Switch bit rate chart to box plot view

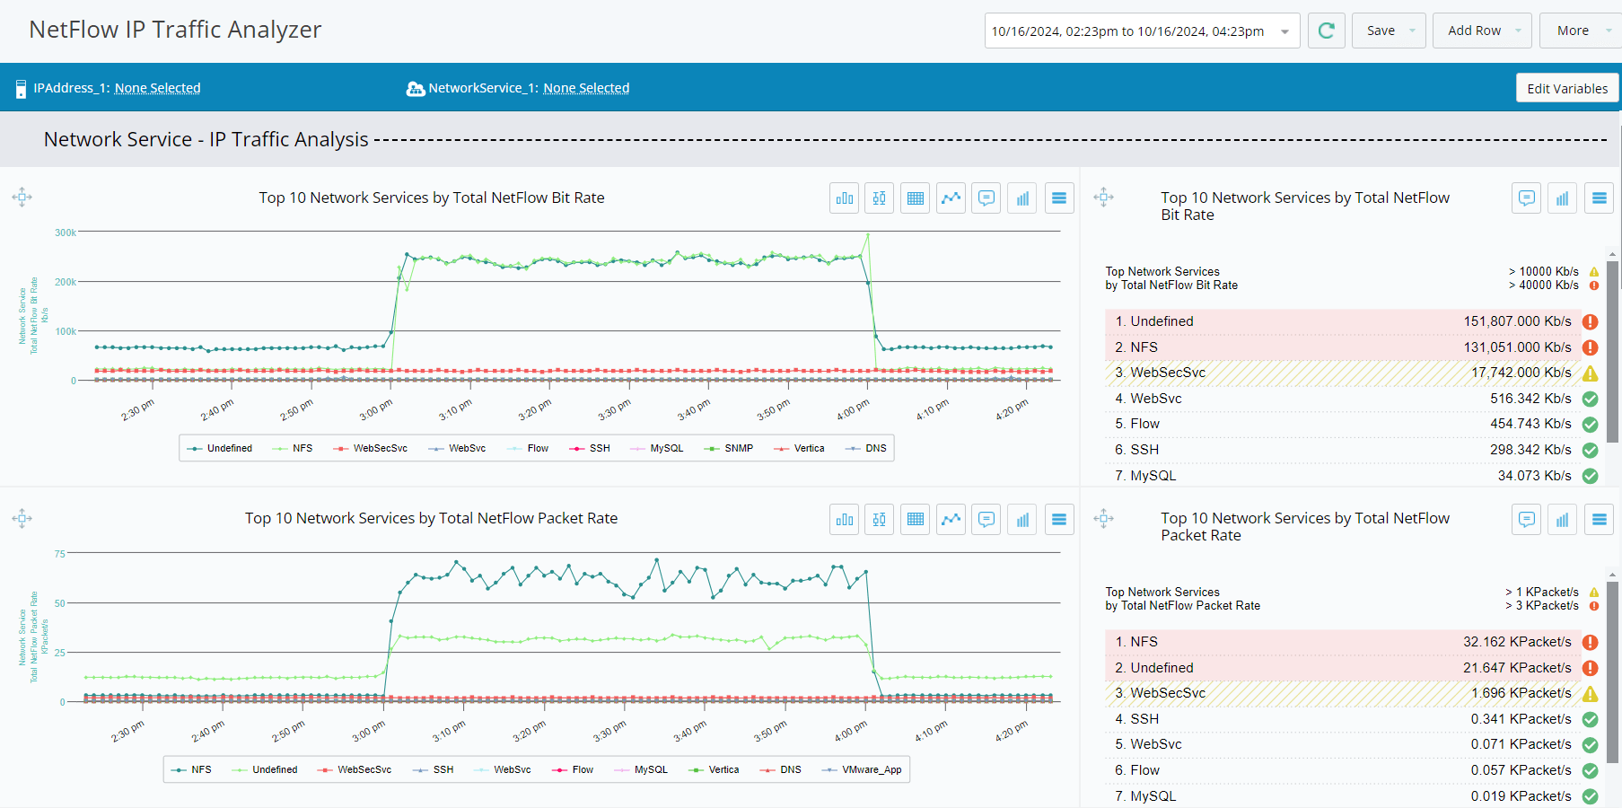click(x=880, y=198)
